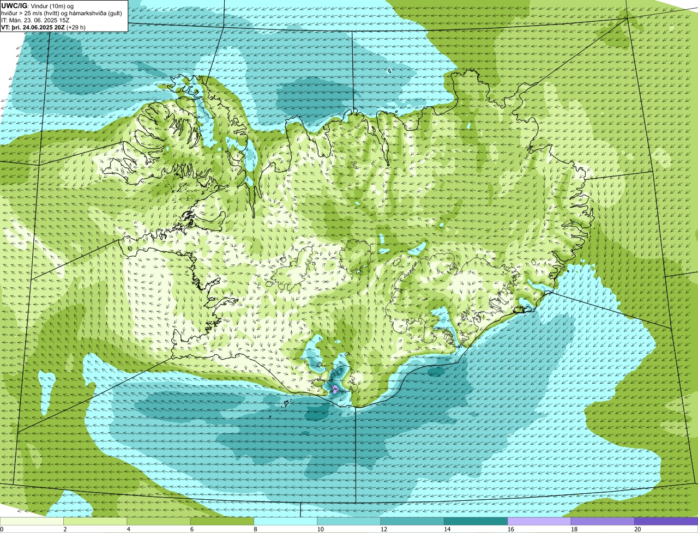Click the legend scale label "20"
Image resolution: width=698 pixels, height=533 pixels.
coord(636,529)
